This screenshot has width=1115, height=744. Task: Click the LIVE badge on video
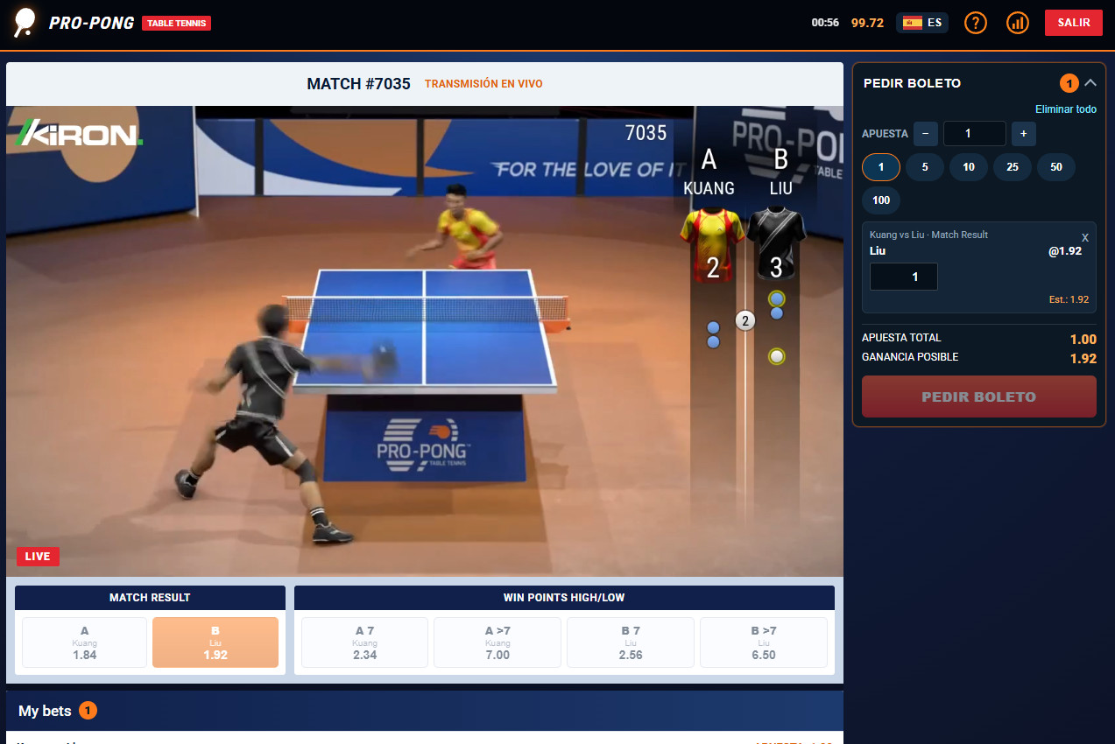coord(38,557)
